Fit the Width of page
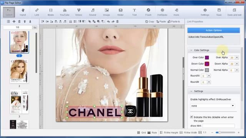The height and width of the screenshot is (138, 246). (188, 133)
